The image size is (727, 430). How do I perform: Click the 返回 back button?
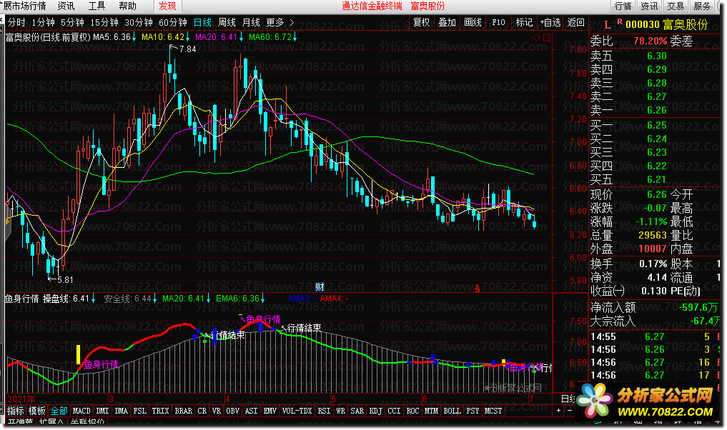click(576, 22)
